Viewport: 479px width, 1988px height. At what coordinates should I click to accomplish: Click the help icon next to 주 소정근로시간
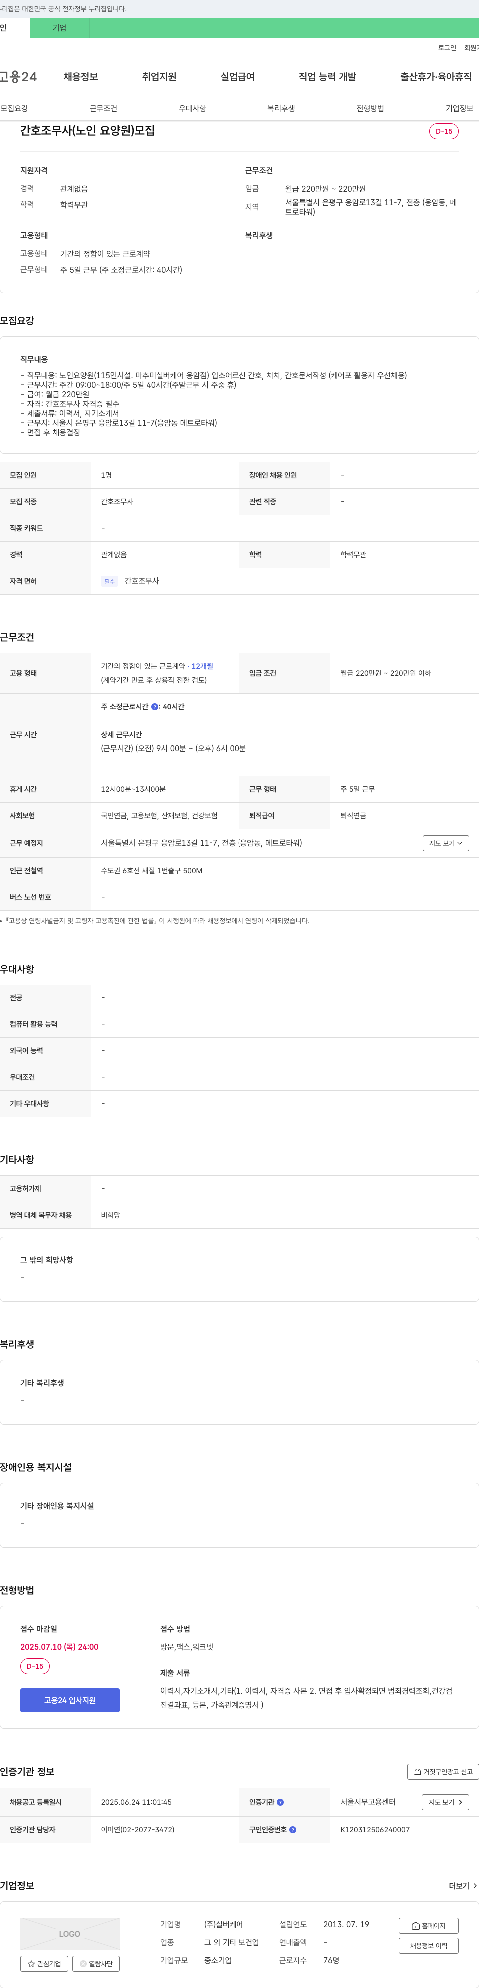155,706
